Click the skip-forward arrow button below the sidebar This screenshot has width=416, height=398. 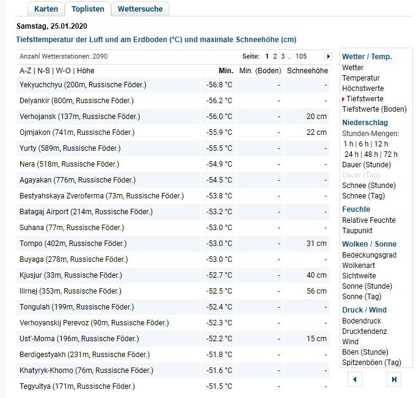(394, 379)
